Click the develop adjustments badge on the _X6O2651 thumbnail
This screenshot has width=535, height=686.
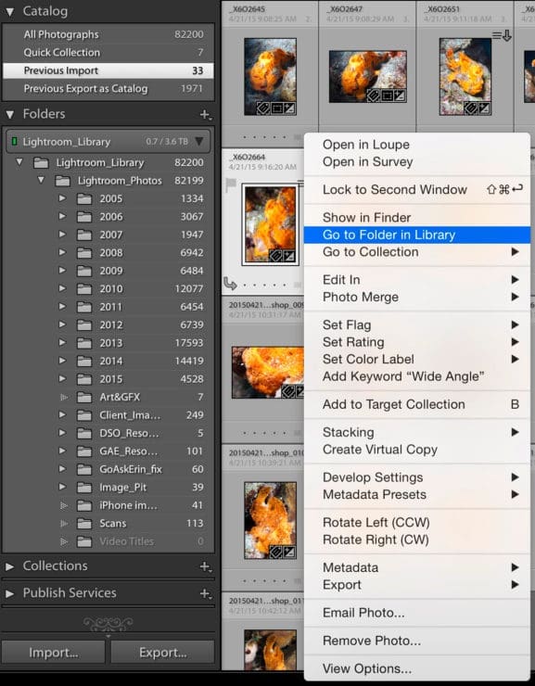click(x=484, y=108)
